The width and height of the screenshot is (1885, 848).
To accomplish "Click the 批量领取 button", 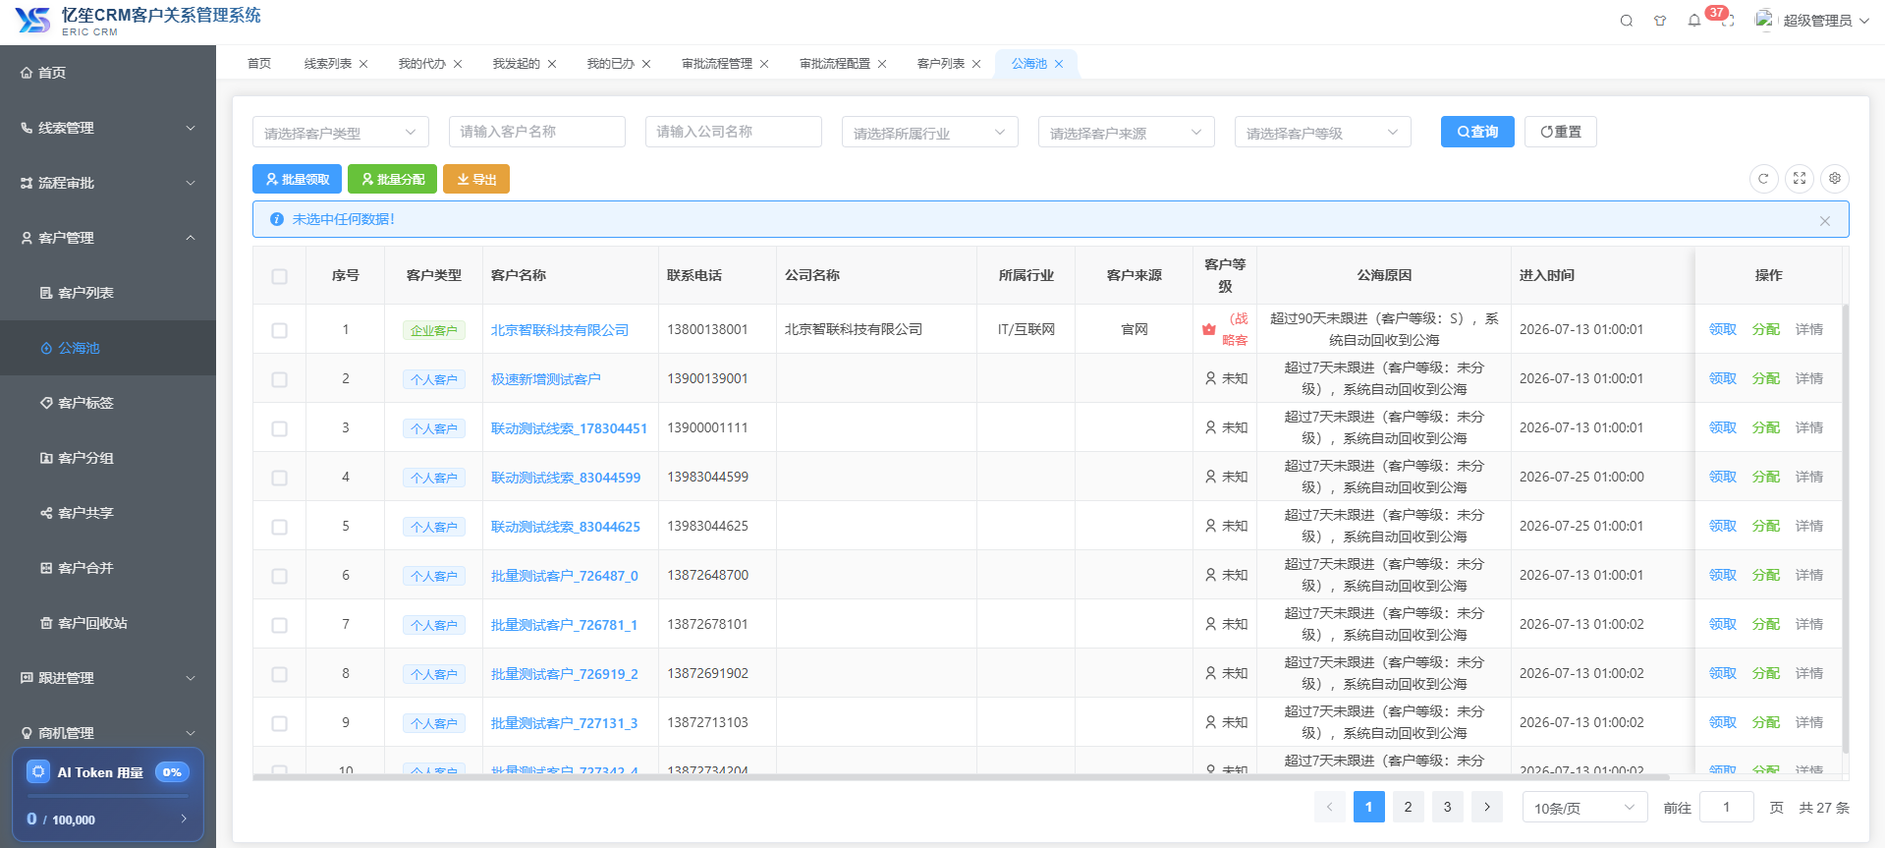I will tap(298, 179).
